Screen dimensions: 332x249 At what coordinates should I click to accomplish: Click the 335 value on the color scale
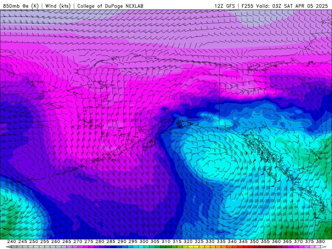(x=221, y=242)
